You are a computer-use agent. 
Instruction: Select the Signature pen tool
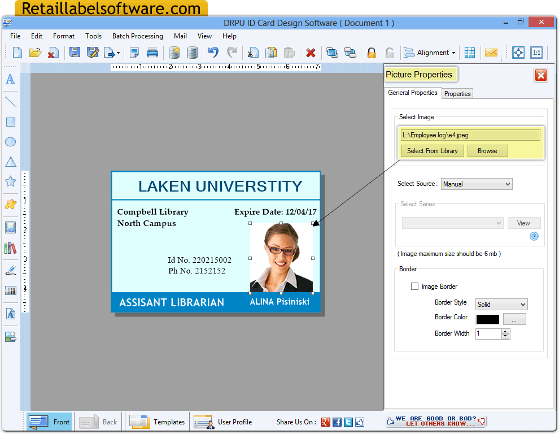click(x=11, y=270)
